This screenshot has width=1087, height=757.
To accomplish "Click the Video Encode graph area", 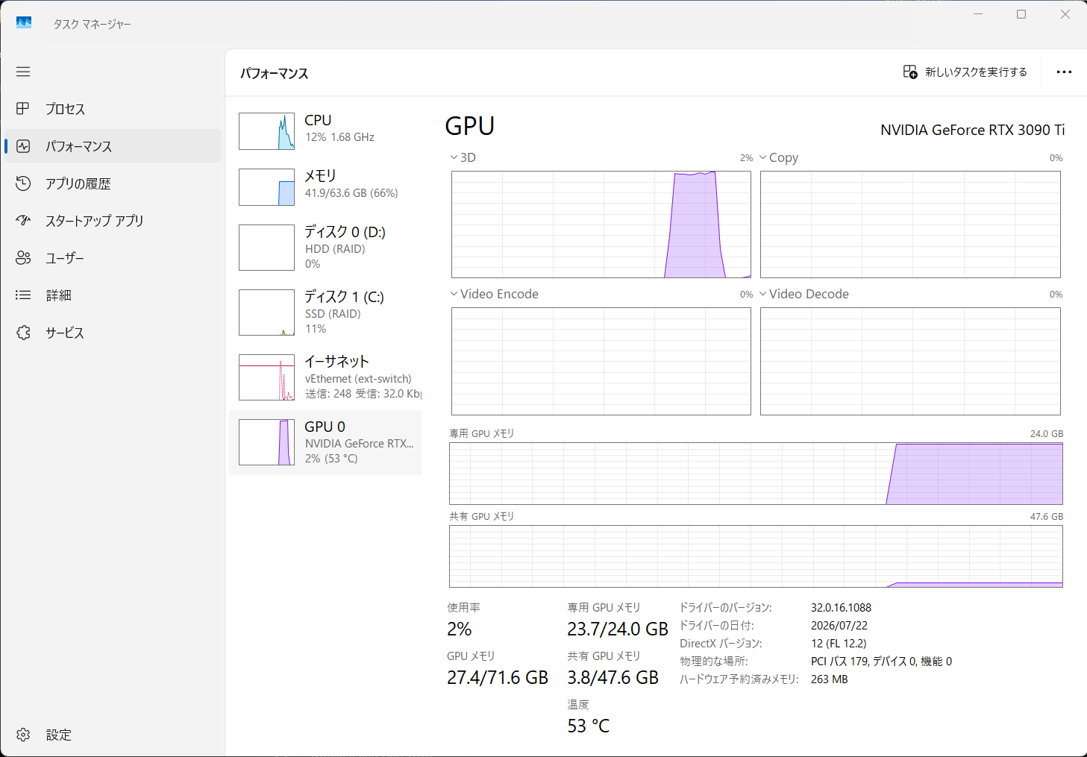I will pyautogui.click(x=601, y=361).
